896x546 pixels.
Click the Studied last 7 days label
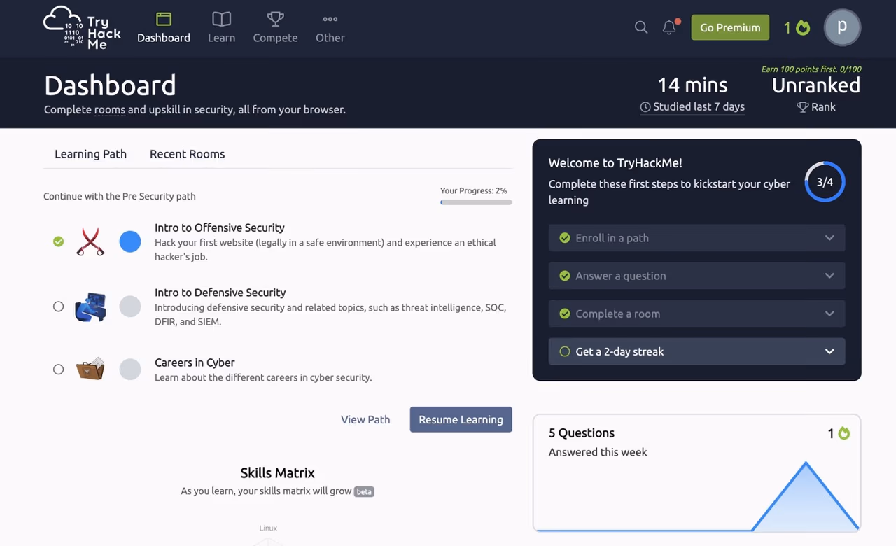click(699, 107)
